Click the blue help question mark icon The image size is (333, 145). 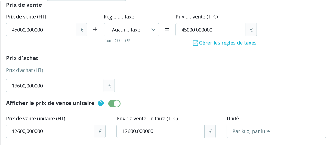click(101, 103)
